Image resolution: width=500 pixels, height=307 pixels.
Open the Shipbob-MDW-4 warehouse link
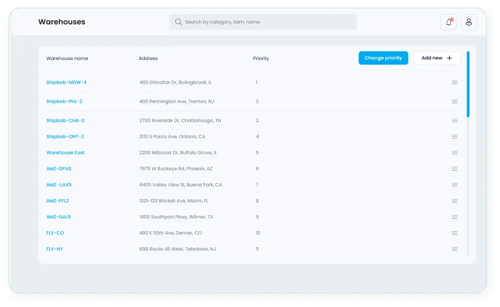coord(66,82)
